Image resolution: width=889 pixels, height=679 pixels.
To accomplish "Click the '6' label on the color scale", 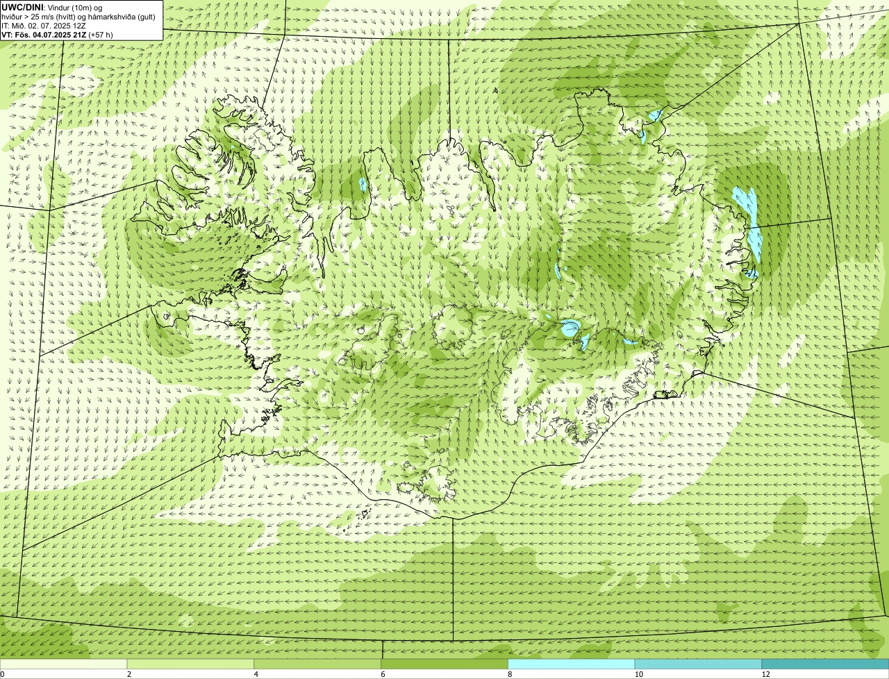I will tap(383, 674).
